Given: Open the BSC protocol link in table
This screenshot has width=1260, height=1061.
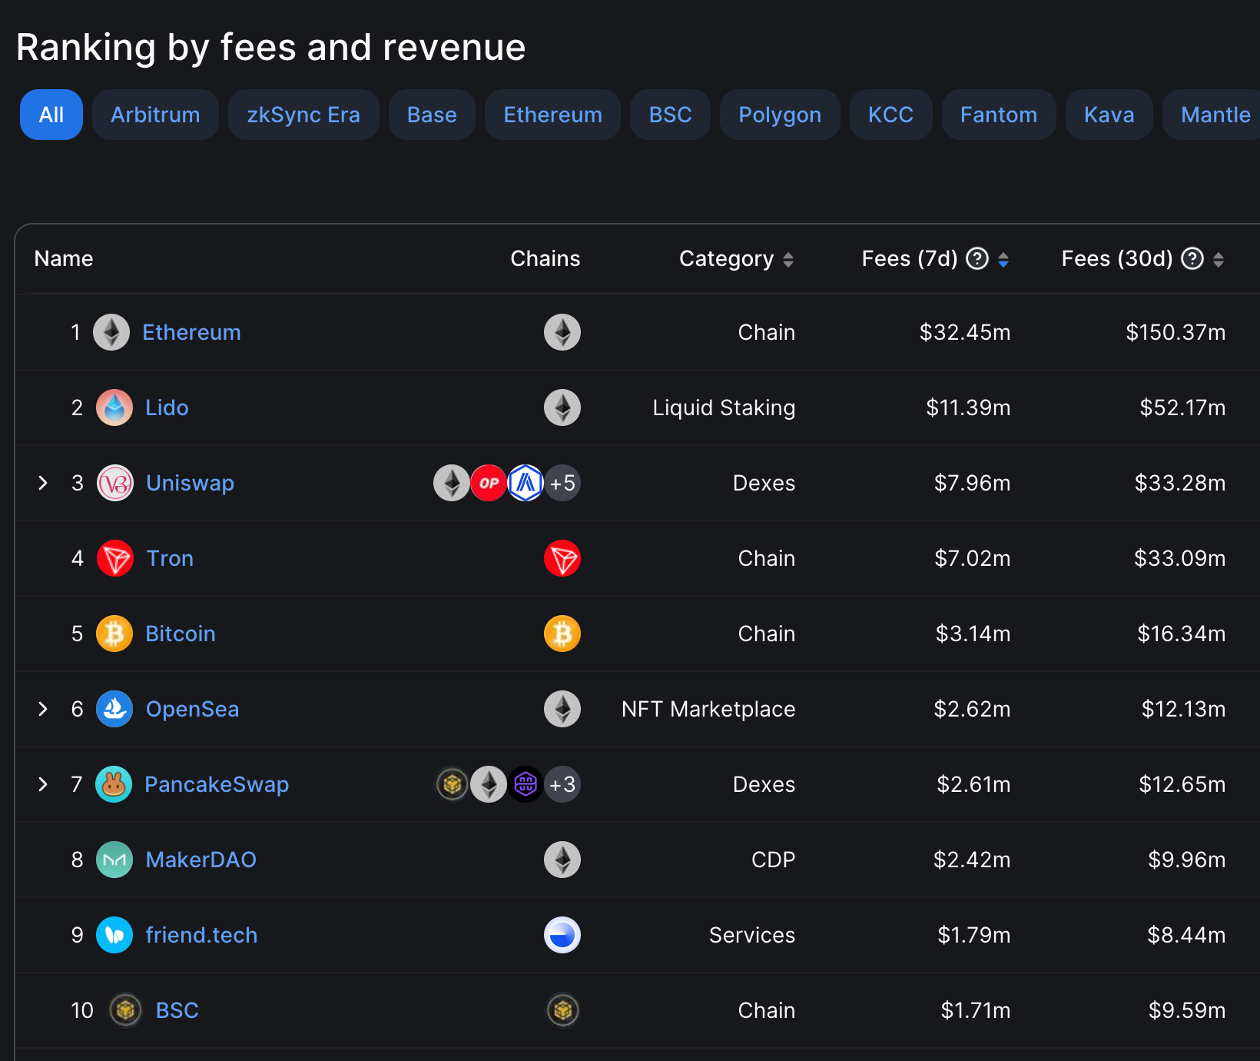Looking at the screenshot, I should pyautogui.click(x=177, y=1010).
